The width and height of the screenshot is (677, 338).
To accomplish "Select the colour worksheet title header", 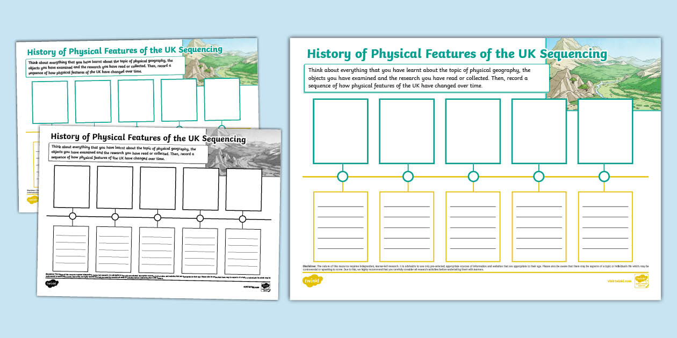I will (458, 54).
